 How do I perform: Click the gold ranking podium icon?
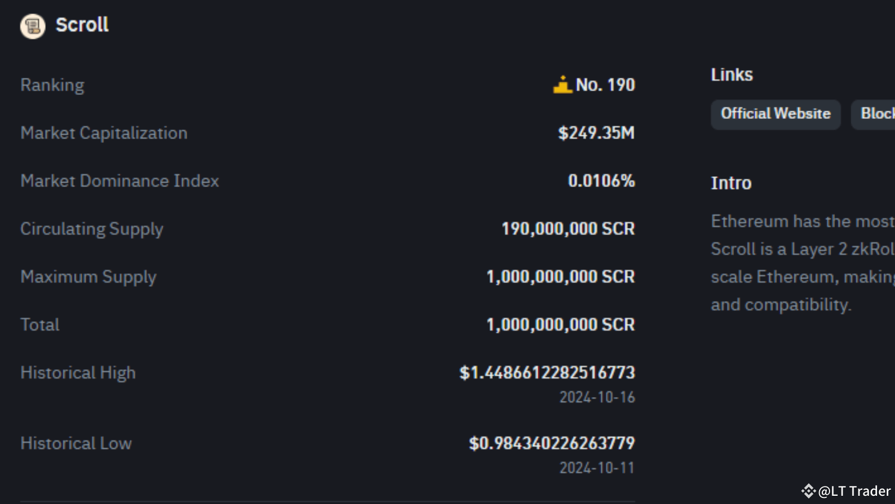tap(563, 83)
